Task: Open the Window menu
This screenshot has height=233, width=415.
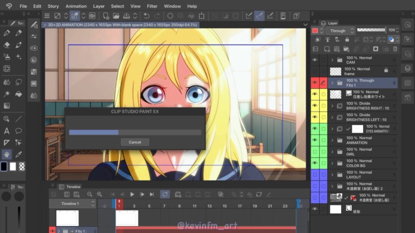Action: pyautogui.click(x=172, y=6)
